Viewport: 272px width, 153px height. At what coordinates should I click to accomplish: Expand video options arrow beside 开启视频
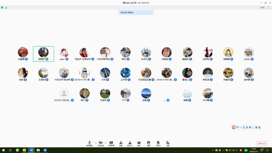(105, 143)
